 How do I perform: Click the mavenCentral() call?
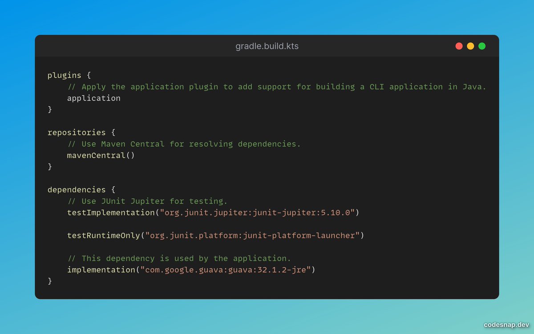click(x=101, y=156)
